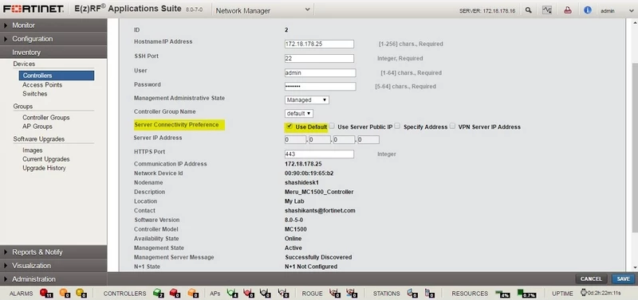
Task: Click the orange controllers status icon
Action: click(192, 293)
